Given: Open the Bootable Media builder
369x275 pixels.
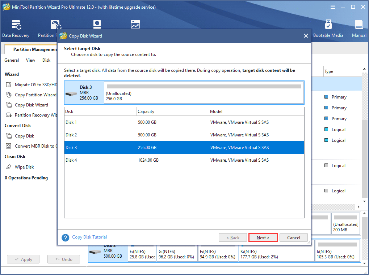Looking at the screenshot, I should [x=328, y=29].
